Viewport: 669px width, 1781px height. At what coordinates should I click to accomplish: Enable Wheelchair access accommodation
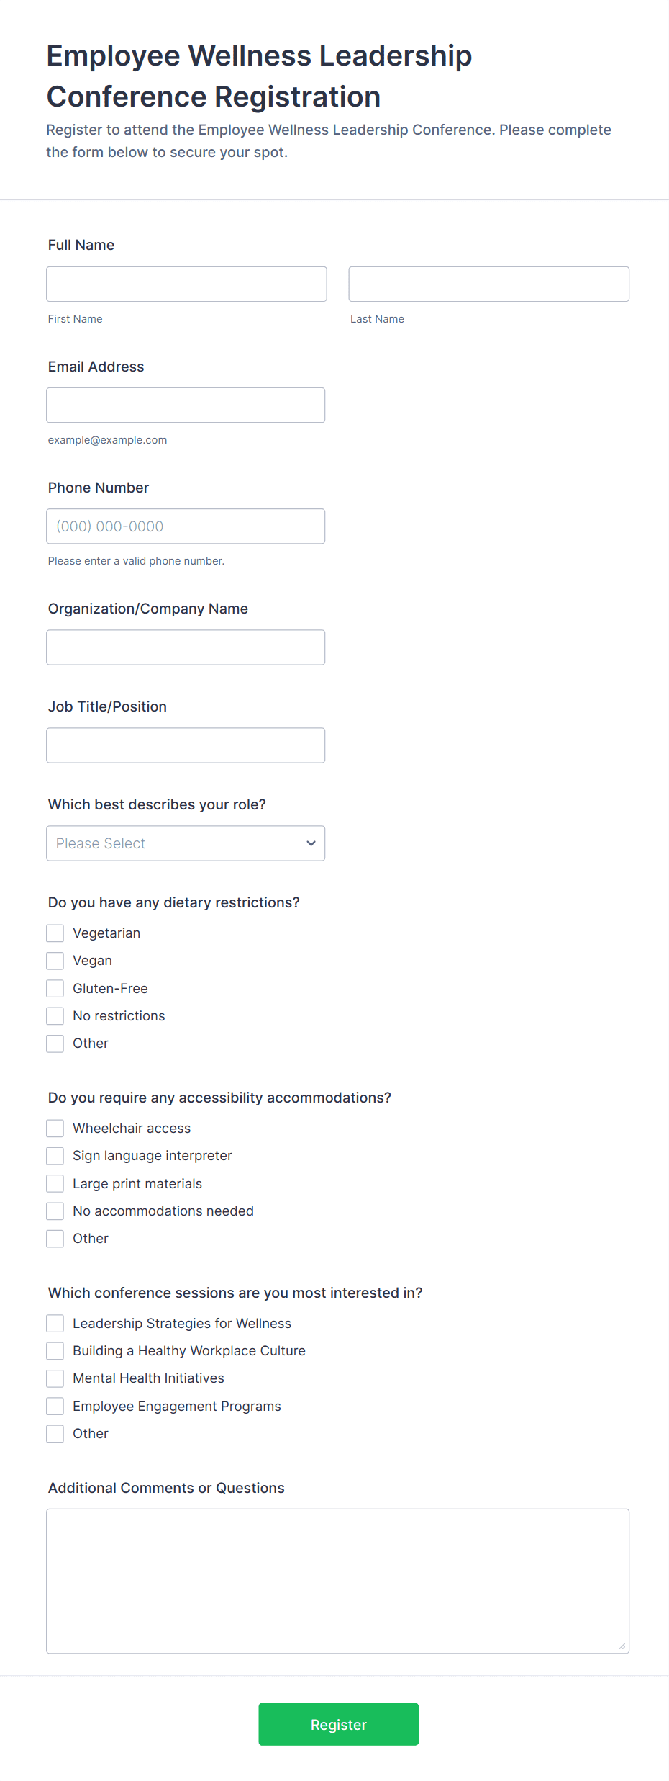pos(55,1128)
